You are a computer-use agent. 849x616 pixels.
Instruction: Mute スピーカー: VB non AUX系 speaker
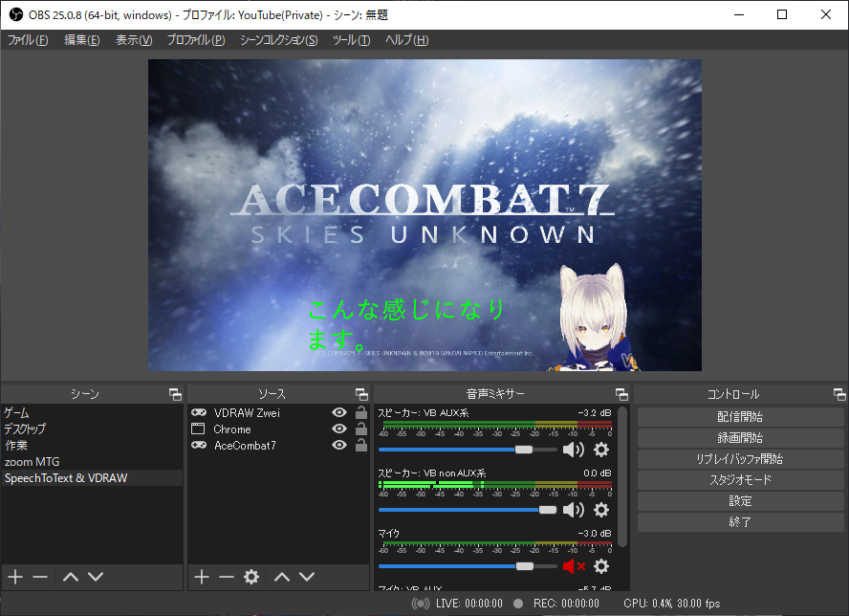click(x=574, y=510)
